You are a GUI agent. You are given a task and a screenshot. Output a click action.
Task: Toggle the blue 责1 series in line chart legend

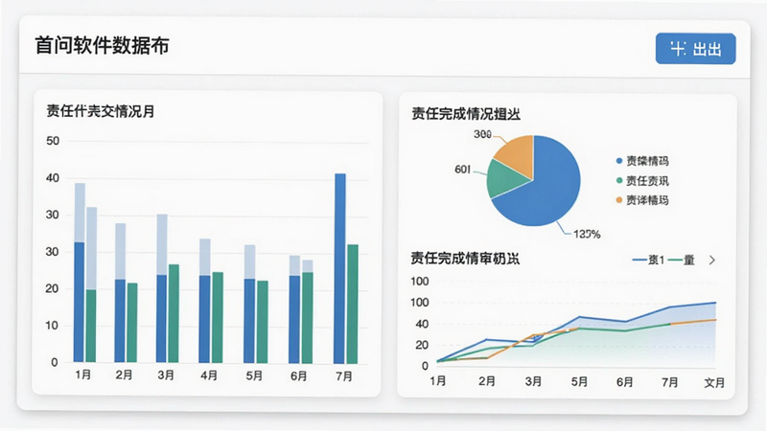point(649,260)
